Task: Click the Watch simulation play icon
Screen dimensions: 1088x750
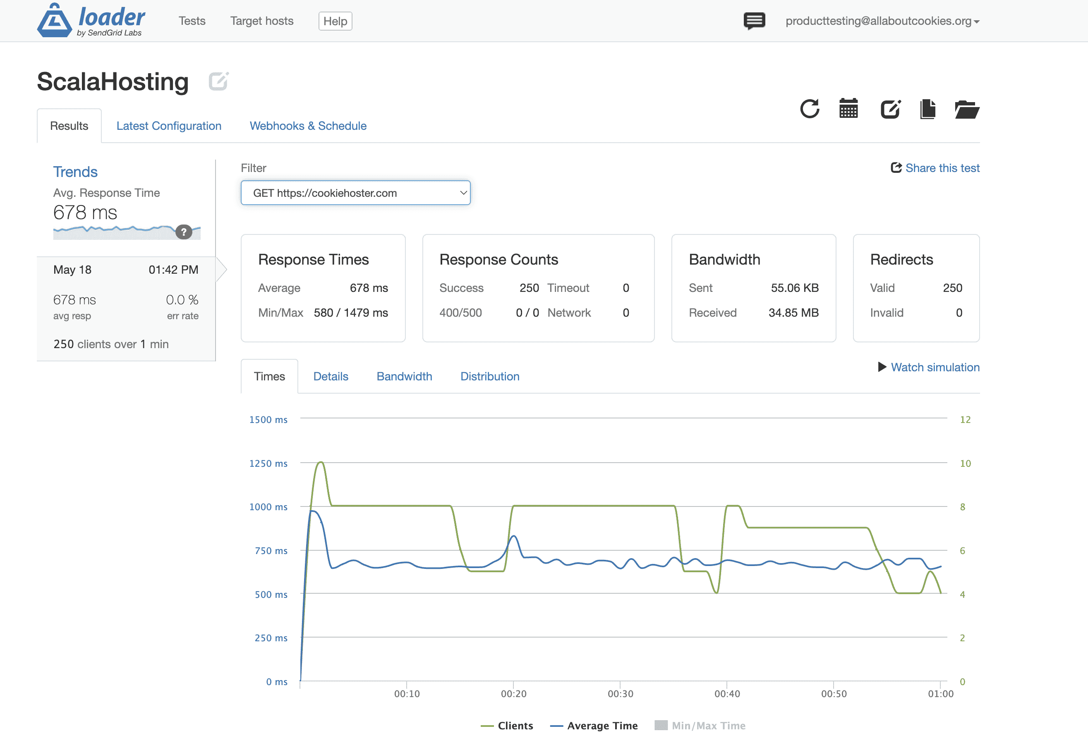Action: pyautogui.click(x=882, y=367)
